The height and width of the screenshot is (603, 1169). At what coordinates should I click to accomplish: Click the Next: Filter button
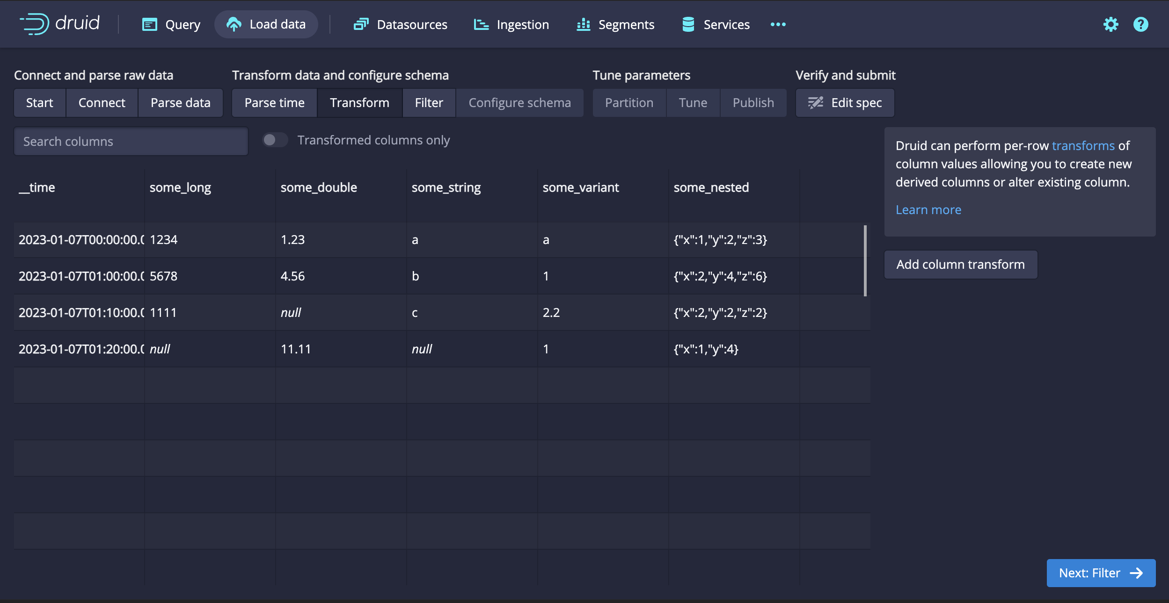pyautogui.click(x=1101, y=573)
